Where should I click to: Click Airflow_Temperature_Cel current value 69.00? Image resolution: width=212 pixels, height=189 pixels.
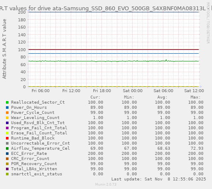97,148
